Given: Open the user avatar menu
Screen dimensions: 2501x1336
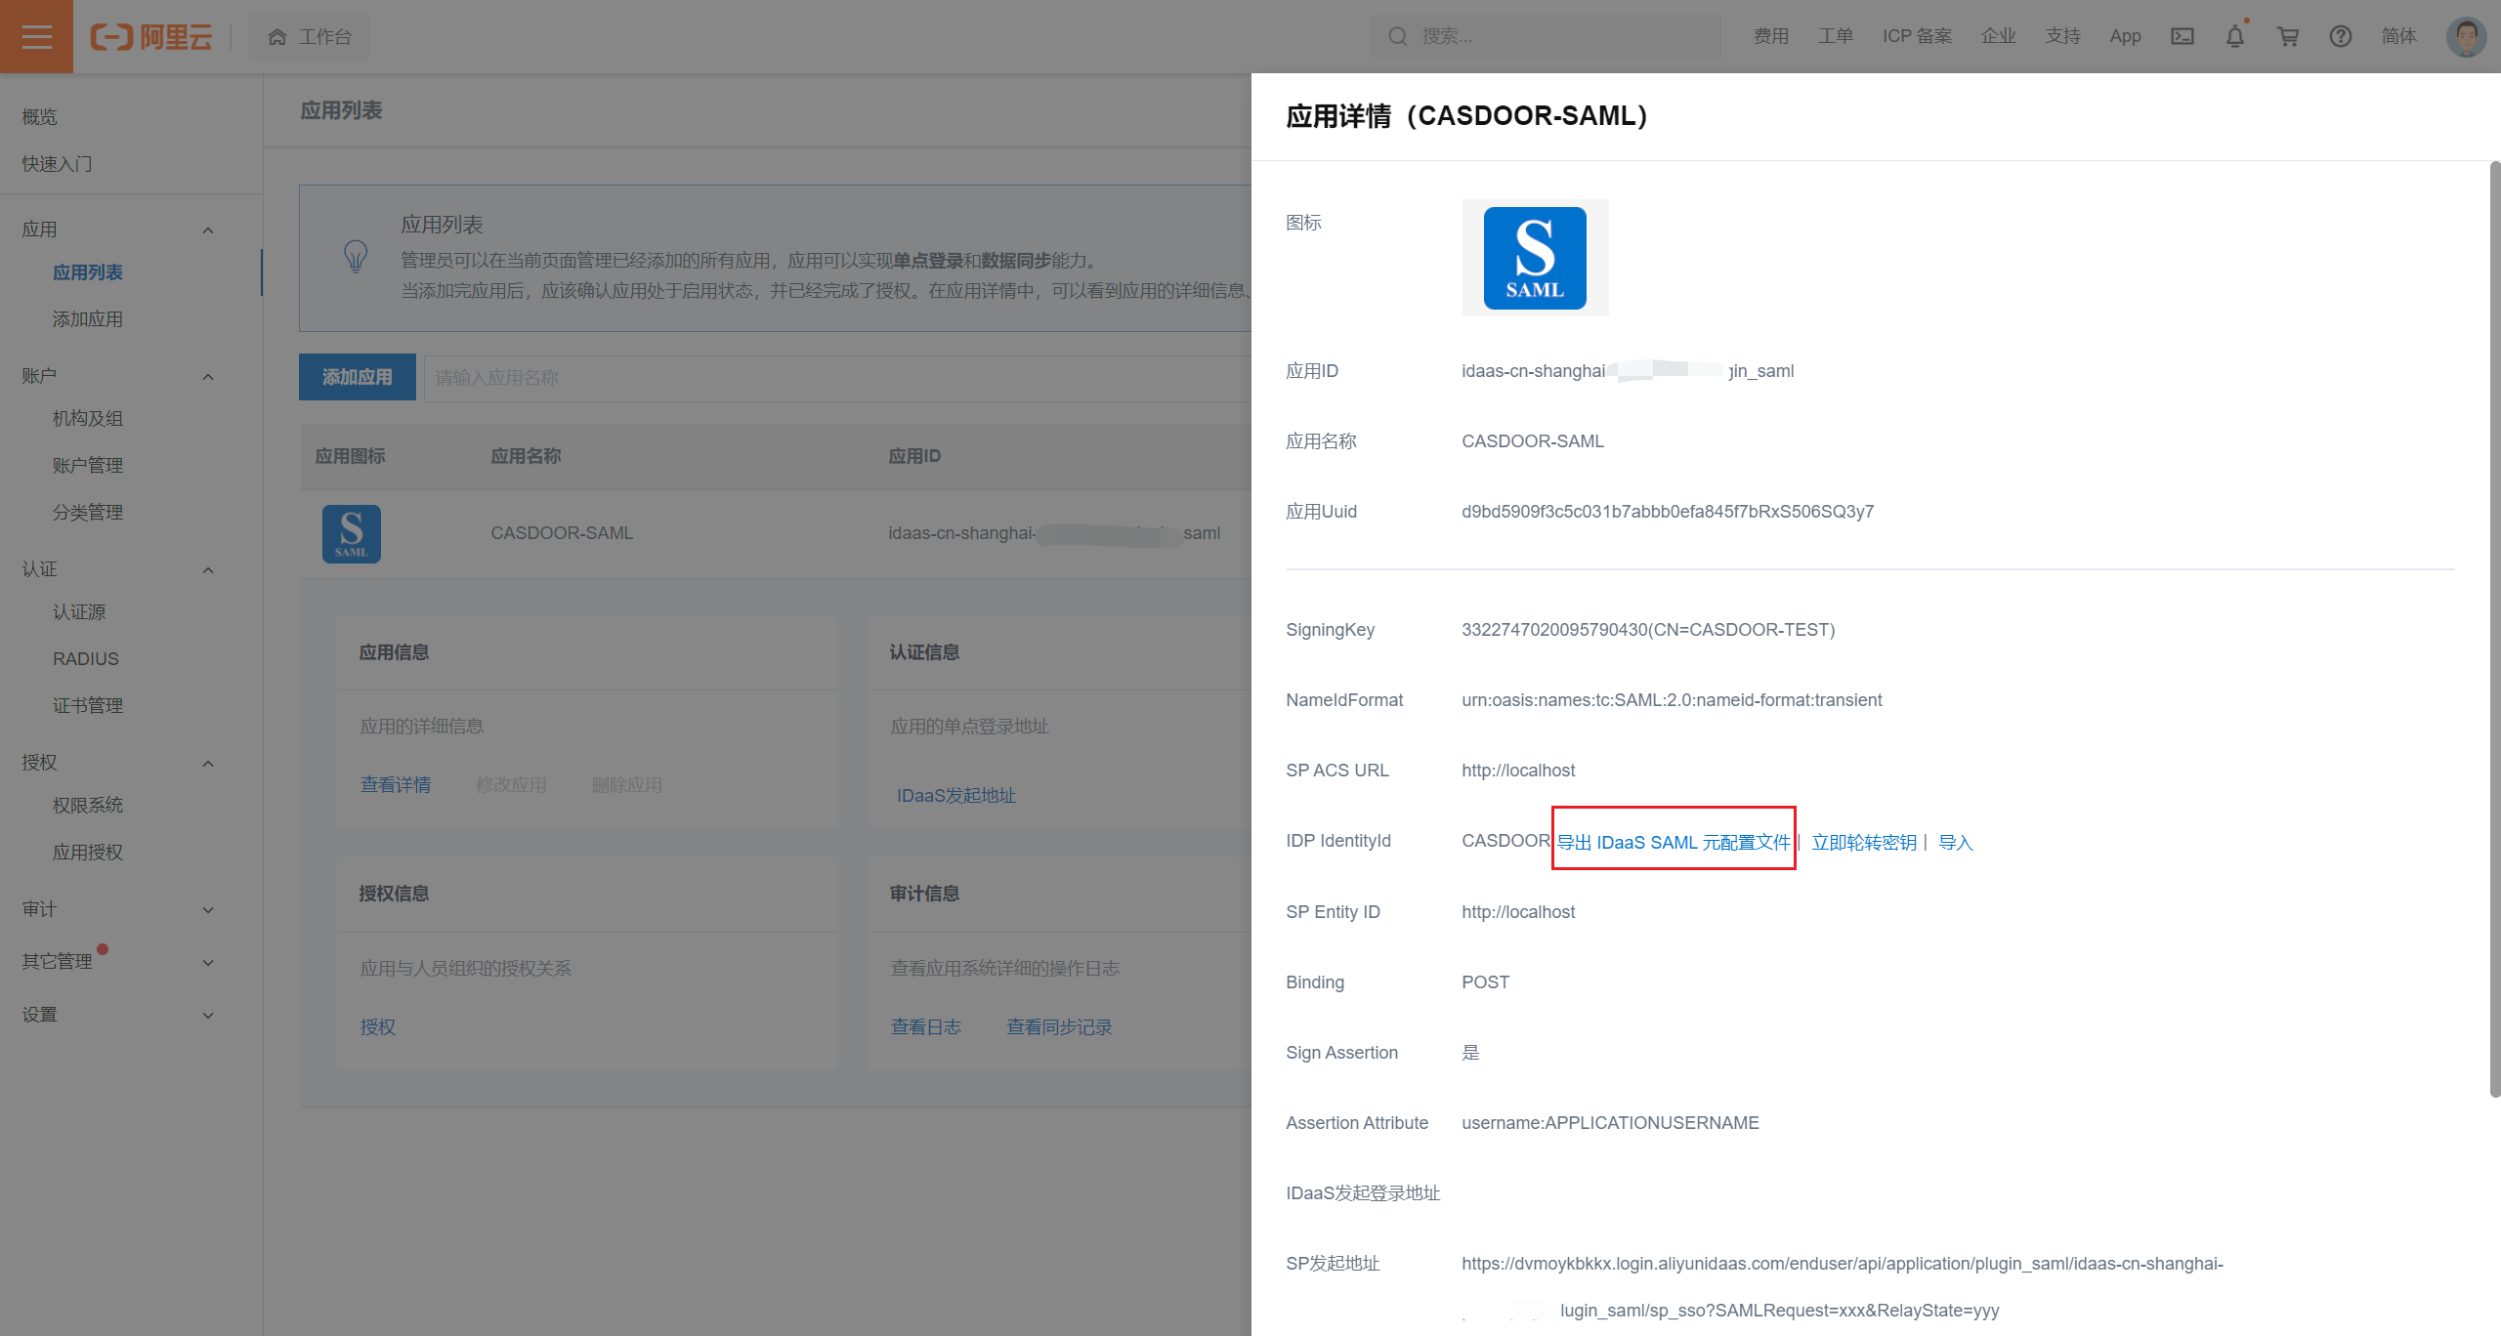Looking at the screenshot, I should coord(2466,36).
